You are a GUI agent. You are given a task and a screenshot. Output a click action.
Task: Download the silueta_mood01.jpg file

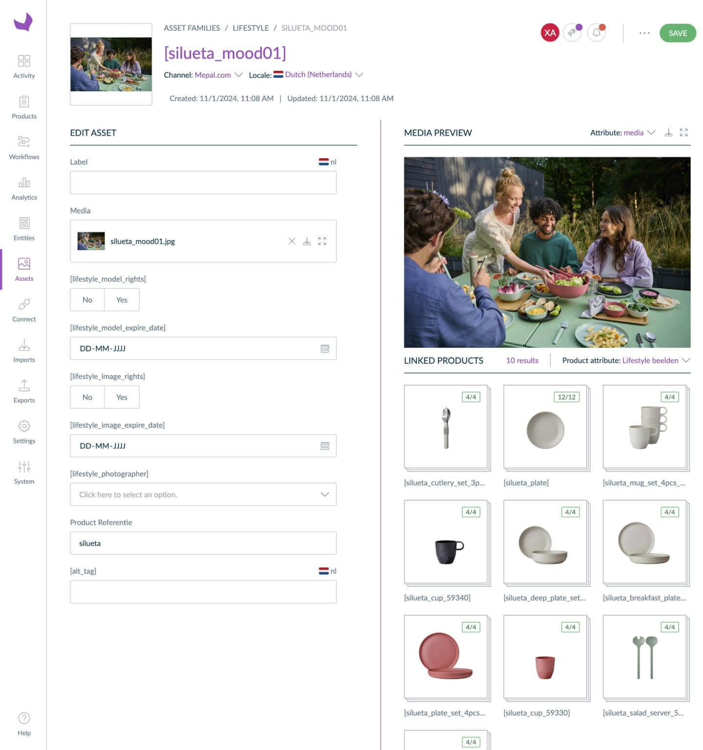point(307,241)
